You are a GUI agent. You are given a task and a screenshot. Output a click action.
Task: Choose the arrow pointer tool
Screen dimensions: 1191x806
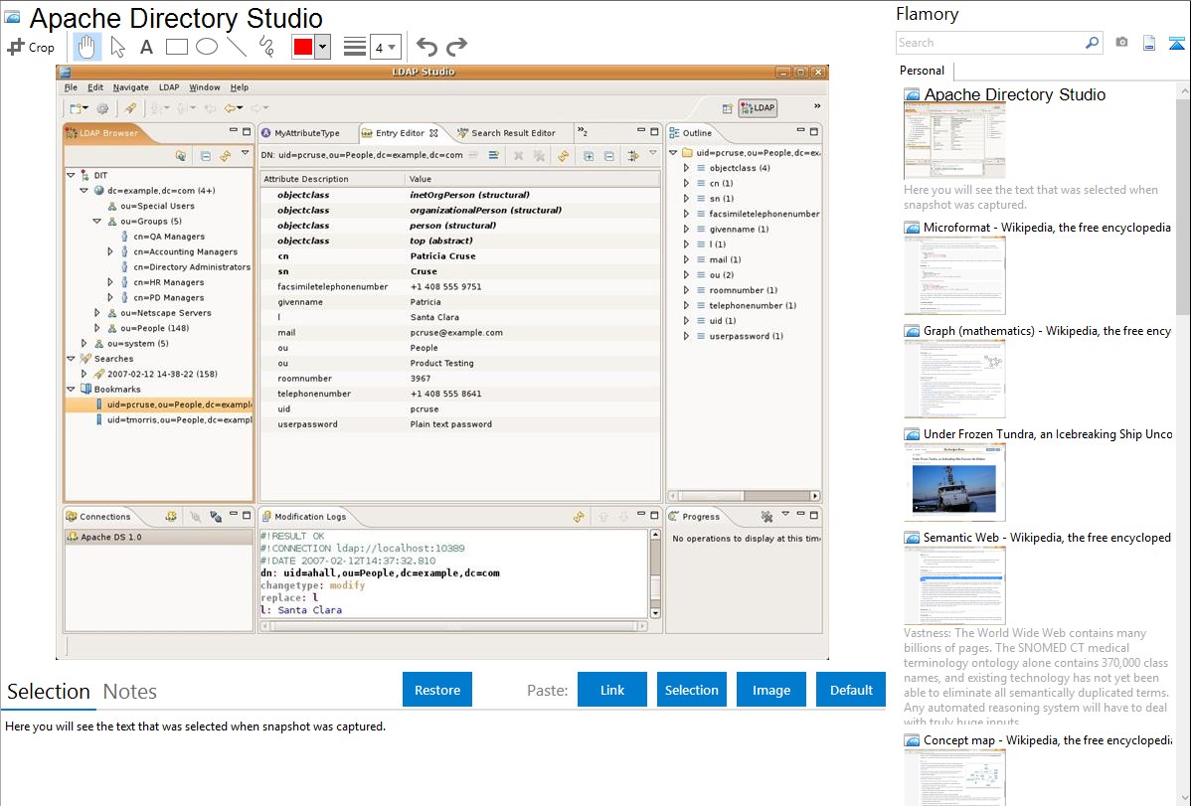click(x=117, y=47)
